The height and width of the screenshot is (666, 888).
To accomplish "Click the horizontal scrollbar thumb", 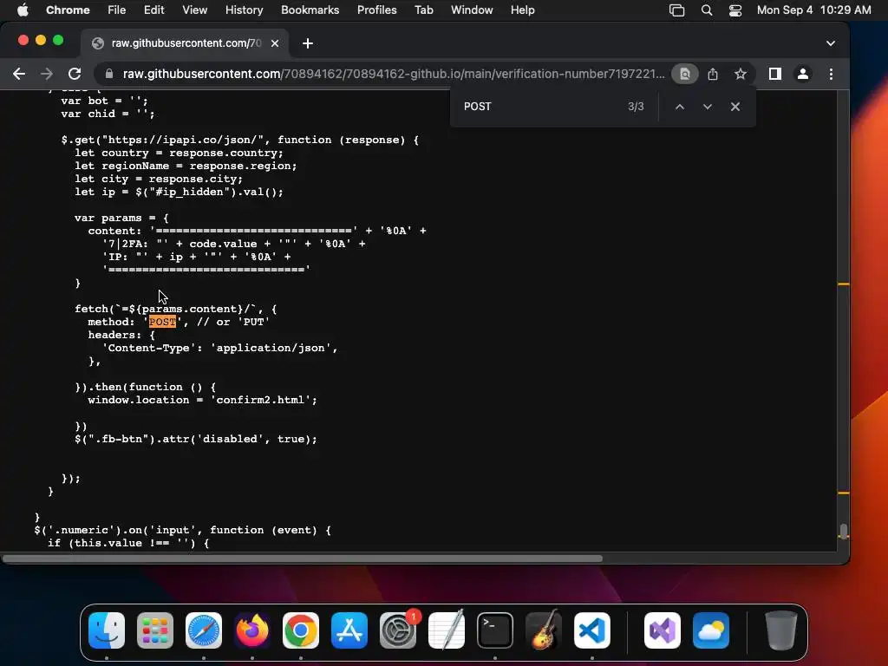I will point(303,558).
